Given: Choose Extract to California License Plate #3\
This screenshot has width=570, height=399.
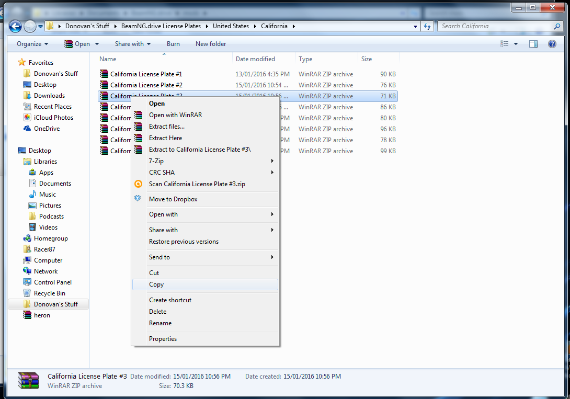Looking at the screenshot, I should click(x=206, y=150).
